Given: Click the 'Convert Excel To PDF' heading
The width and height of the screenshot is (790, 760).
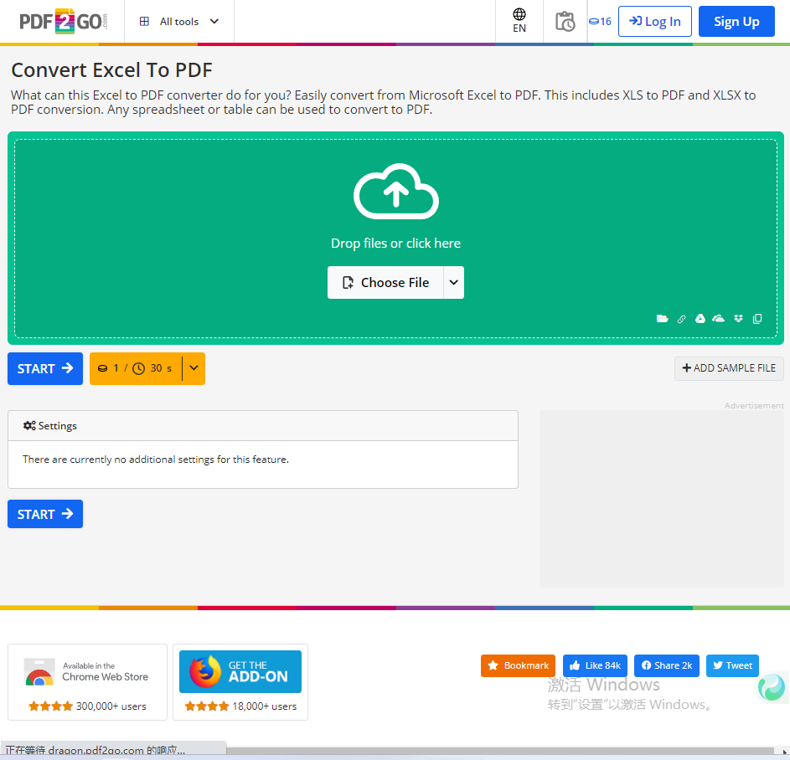Looking at the screenshot, I should point(112,70).
